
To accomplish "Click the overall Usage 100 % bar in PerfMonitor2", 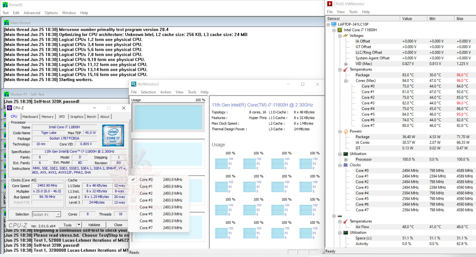I will 168,117.
